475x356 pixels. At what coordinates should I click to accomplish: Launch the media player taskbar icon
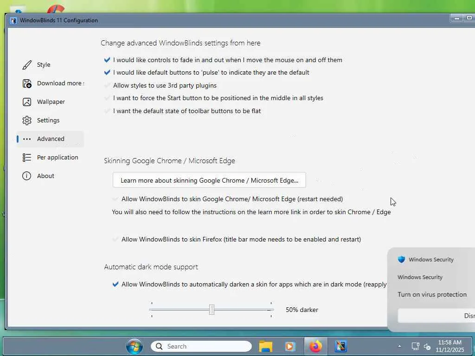290,346
